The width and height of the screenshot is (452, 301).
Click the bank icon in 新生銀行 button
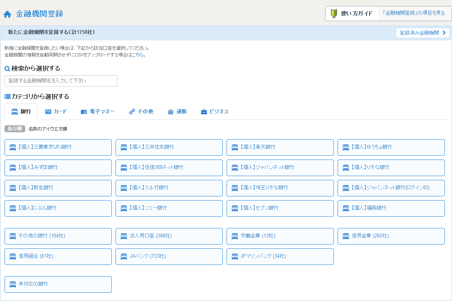coord(13,188)
